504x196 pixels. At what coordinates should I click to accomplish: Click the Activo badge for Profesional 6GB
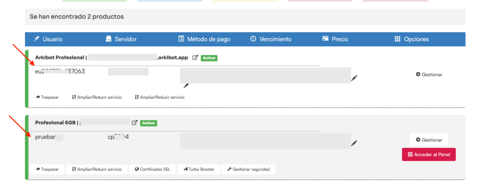149,123
